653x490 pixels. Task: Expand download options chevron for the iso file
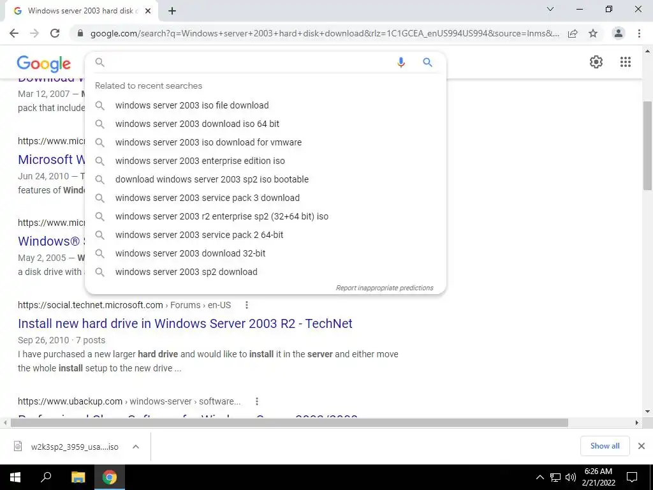coord(136,447)
